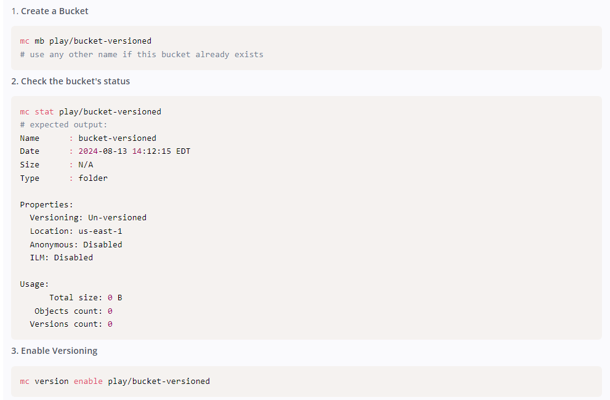Click the "mc version enable" command line
The height and width of the screenshot is (400, 610).
pos(114,382)
